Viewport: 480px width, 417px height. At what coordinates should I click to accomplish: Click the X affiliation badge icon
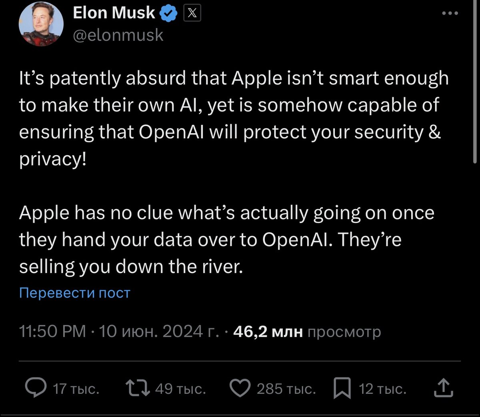pos(192,14)
